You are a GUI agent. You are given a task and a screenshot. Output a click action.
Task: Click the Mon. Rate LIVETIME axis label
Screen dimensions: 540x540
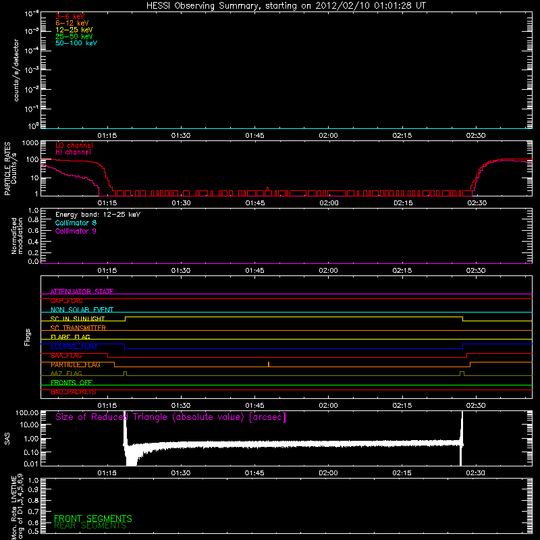(17, 506)
